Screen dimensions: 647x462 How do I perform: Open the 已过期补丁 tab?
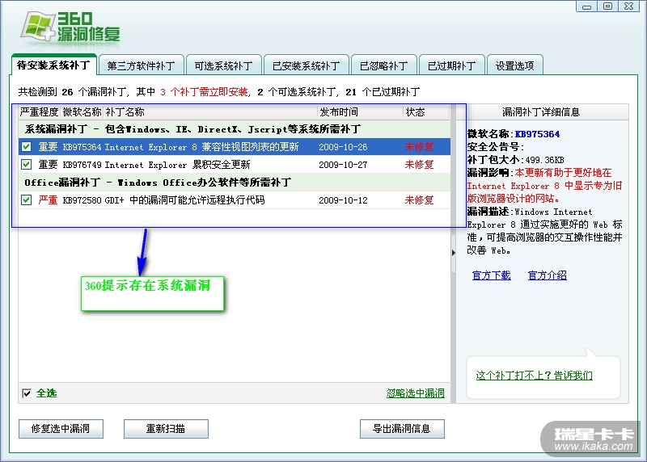click(451, 65)
